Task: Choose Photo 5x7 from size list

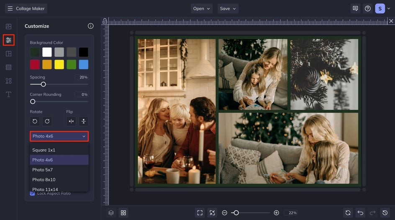Action: 59,170
